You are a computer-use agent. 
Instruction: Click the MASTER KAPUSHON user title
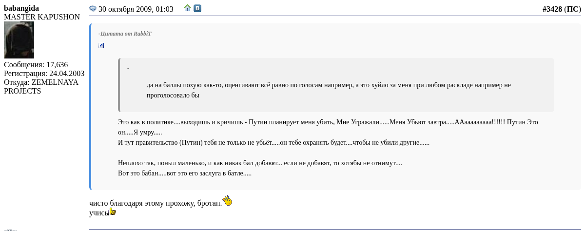[42, 17]
